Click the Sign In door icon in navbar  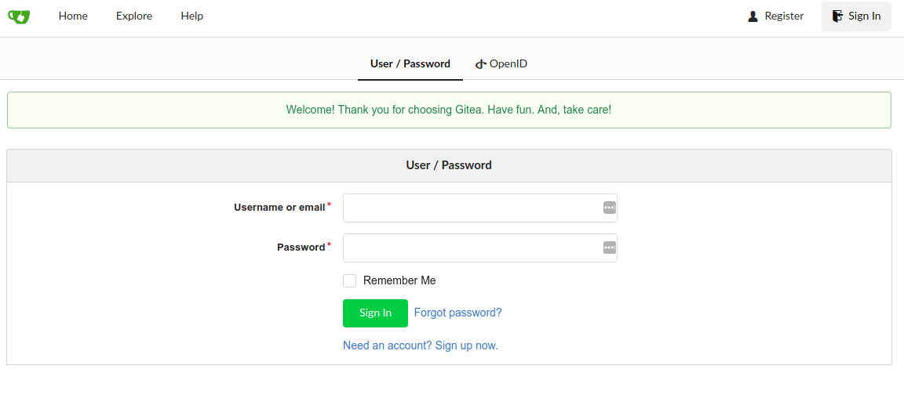point(838,16)
